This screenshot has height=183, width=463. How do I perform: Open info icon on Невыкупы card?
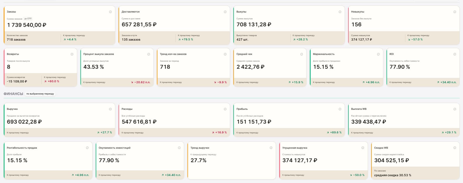coord(455,12)
